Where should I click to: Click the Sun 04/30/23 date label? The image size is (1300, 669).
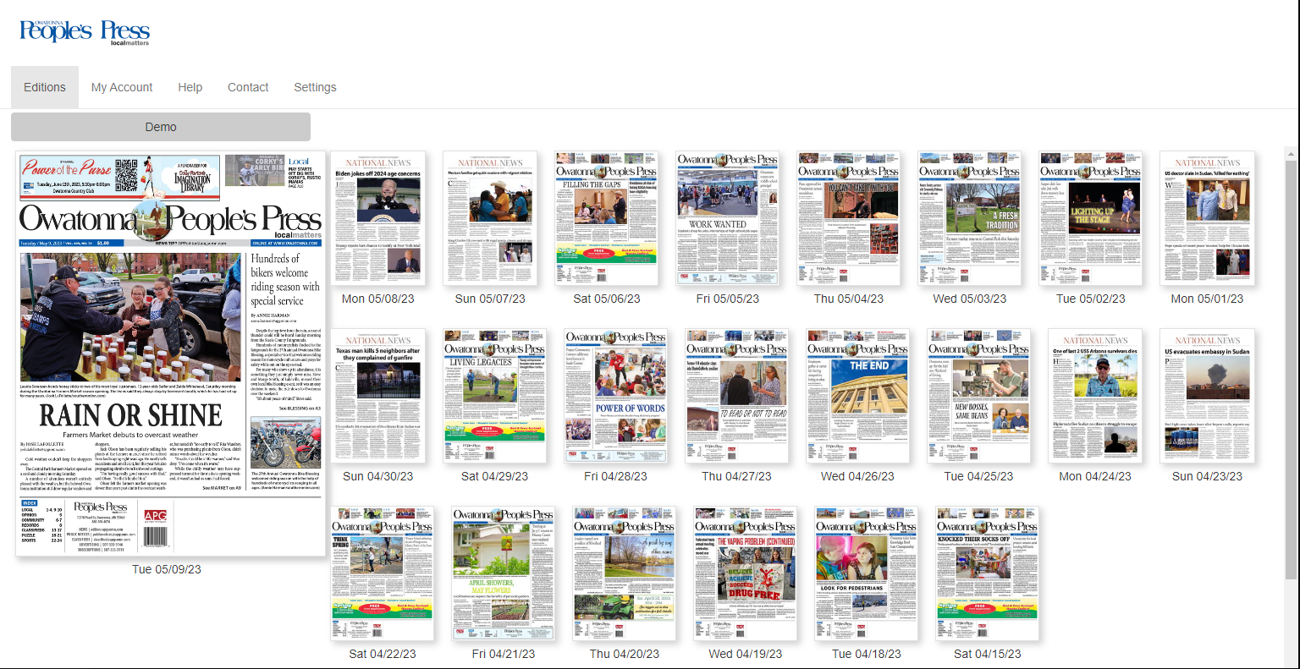click(378, 476)
